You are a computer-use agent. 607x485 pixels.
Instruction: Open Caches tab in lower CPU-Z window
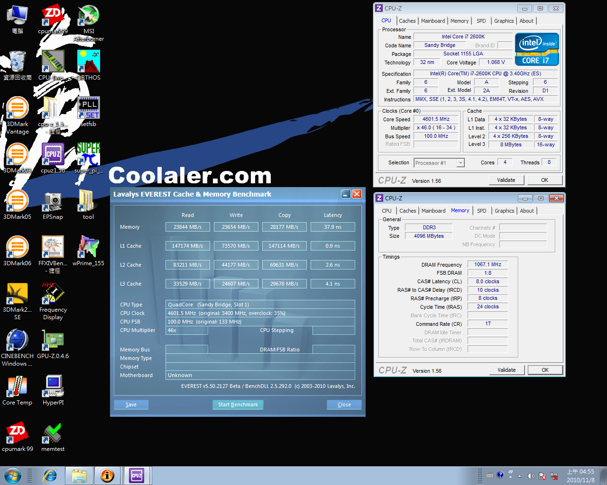(407, 211)
